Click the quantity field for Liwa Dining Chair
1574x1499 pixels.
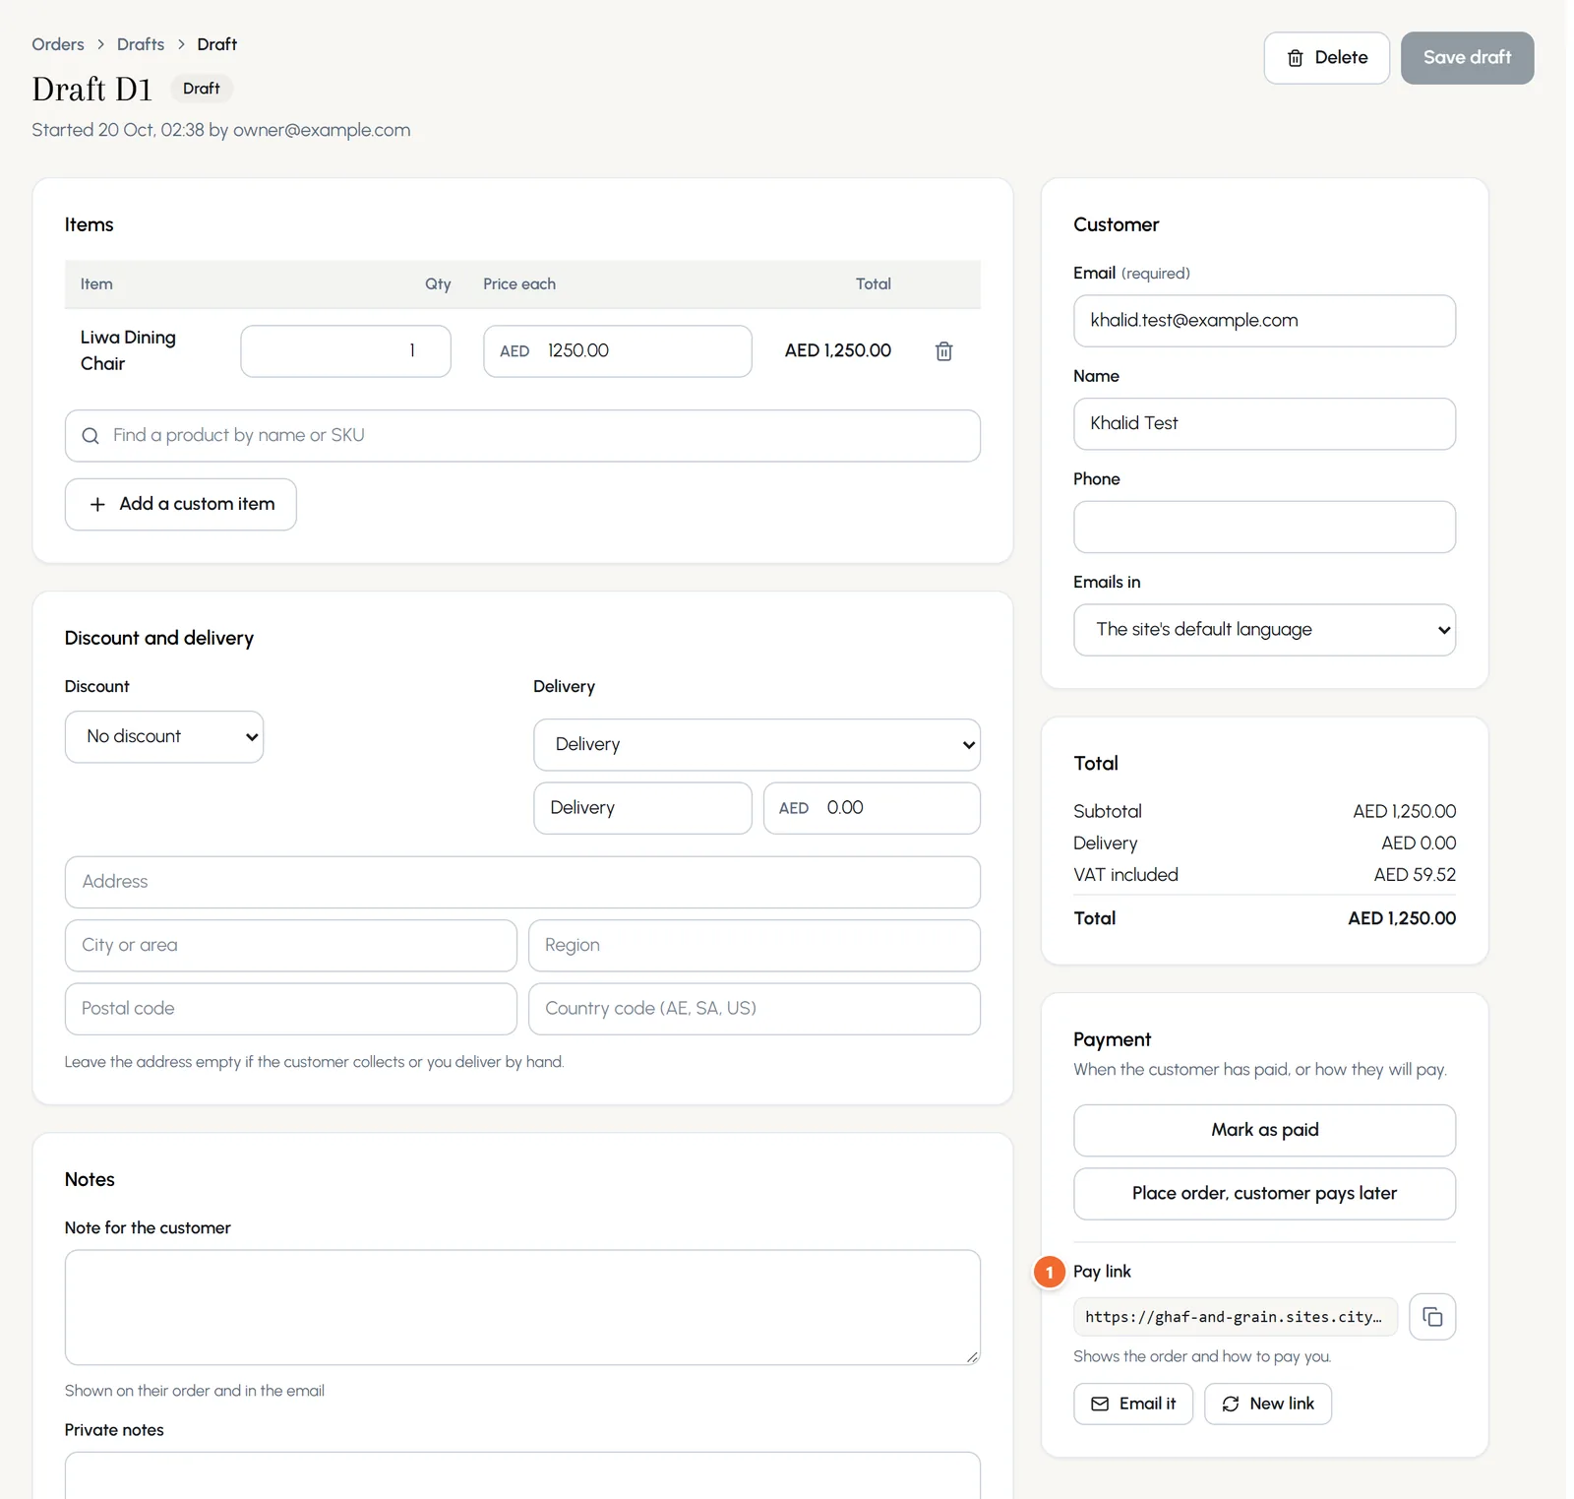(346, 351)
